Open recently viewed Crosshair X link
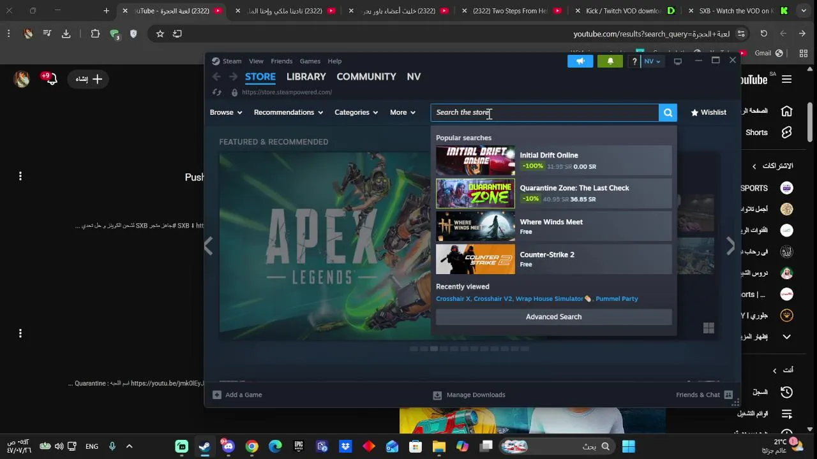 tap(453, 298)
